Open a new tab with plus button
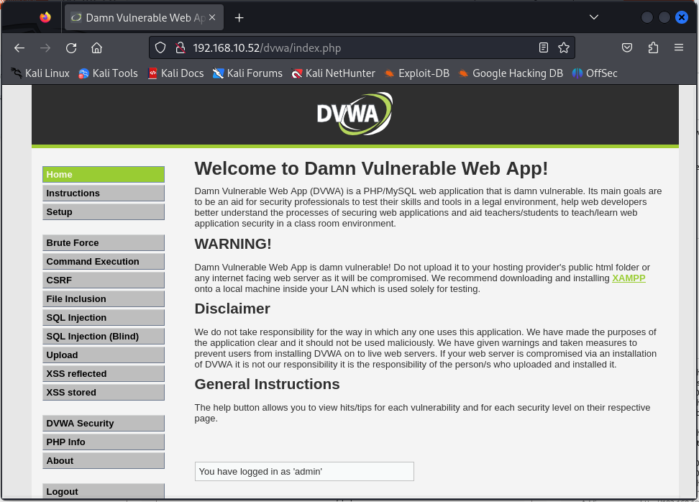Screen dimensions: 699x502 tap(239, 18)
